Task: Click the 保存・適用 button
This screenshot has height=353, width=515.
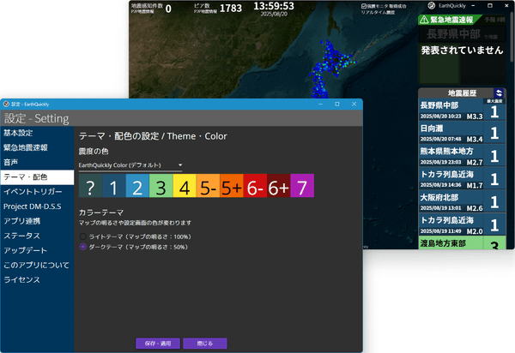Action: tap(158, 344)
